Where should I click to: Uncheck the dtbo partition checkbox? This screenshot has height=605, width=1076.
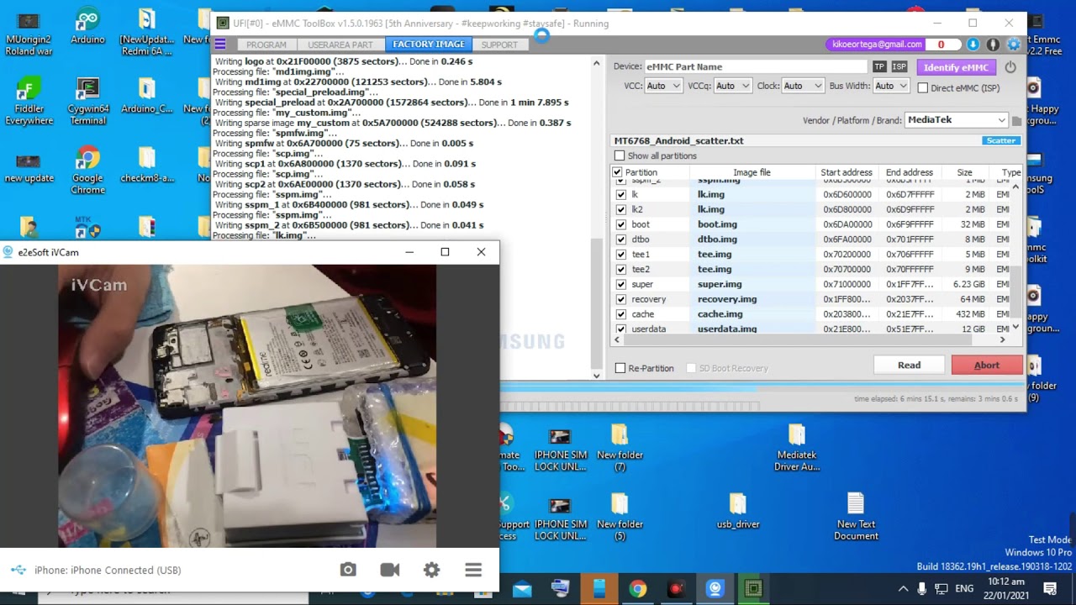pyautogui.click(x=621, y=239)
